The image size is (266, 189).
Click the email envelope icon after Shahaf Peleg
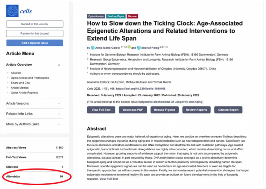pos(167,47)
